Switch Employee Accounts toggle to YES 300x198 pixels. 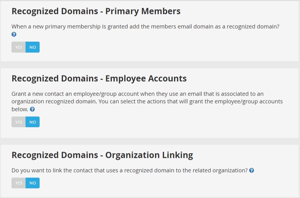click(19, 122)
